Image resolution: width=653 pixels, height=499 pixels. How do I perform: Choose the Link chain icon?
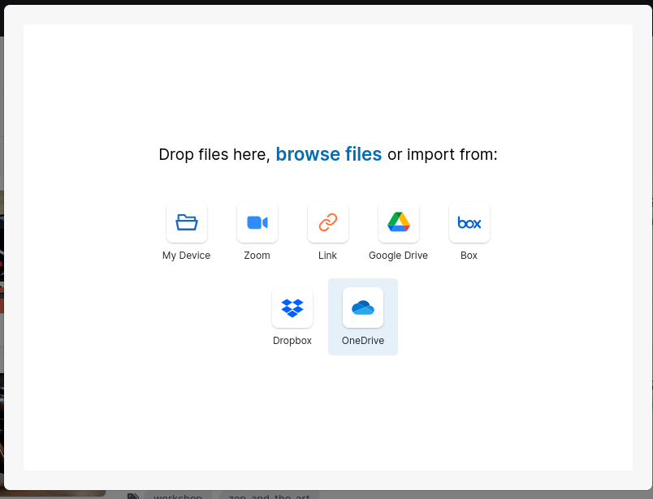[328, 222]
